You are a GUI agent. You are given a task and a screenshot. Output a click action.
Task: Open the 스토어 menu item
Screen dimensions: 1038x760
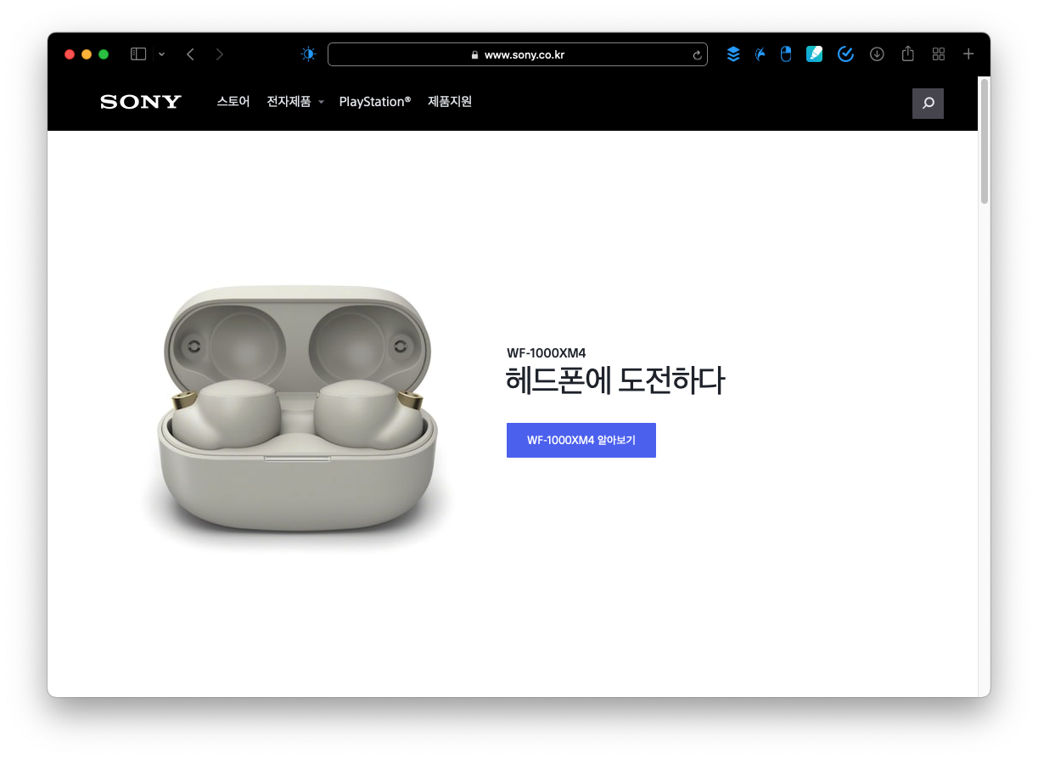pyautogui.click(x=233, y=102)
